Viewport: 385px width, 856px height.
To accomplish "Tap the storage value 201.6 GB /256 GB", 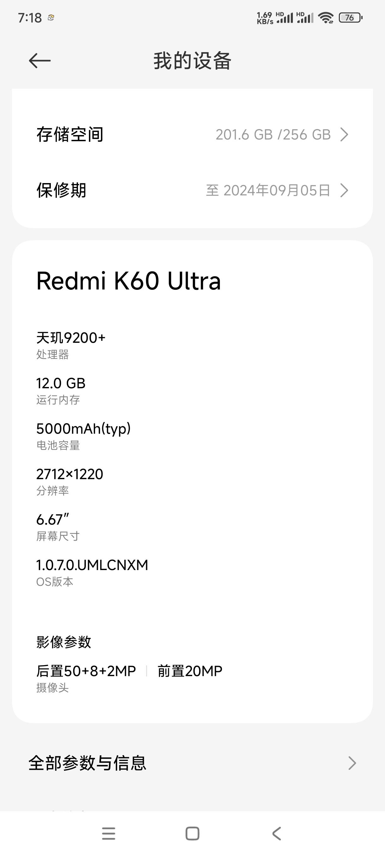I will pos(273,134).
